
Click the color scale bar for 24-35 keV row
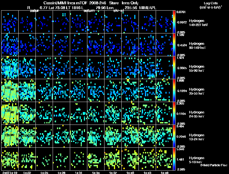(174, 113)
